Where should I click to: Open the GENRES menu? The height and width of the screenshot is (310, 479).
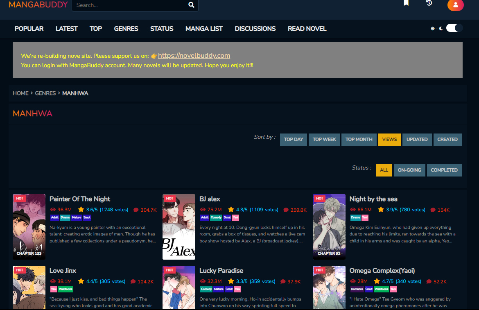pos(126,29)
